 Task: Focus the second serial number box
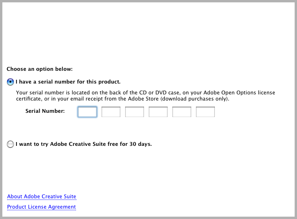pos(111,112)
